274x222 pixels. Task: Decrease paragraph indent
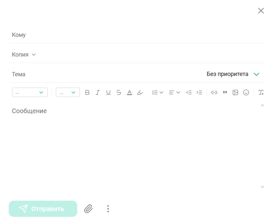point(189,92)
